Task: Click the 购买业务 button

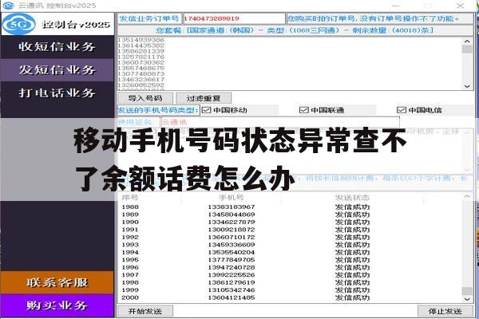Action: 57,305
